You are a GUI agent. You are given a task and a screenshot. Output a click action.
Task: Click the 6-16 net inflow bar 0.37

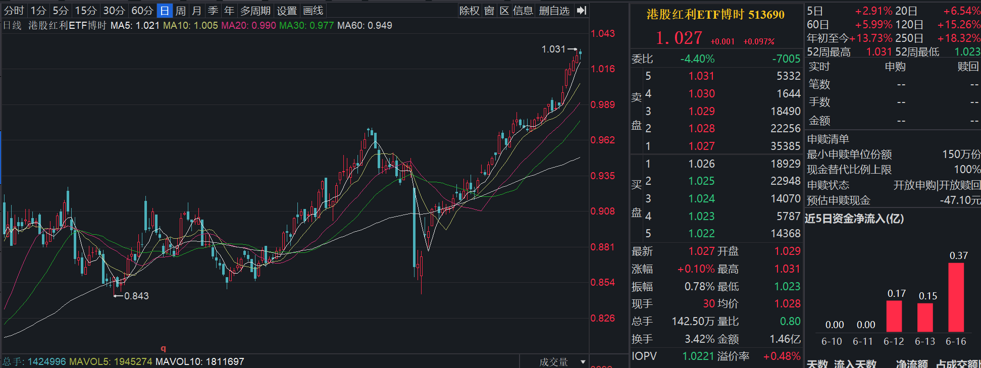coord(956,297)
